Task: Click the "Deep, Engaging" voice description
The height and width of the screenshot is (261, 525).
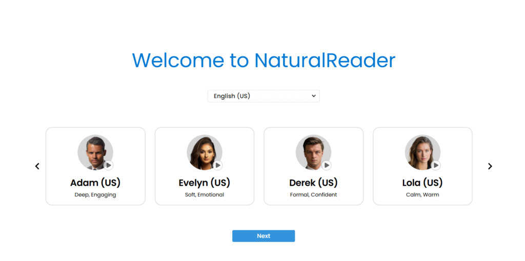Action: [x=95, y=195]
